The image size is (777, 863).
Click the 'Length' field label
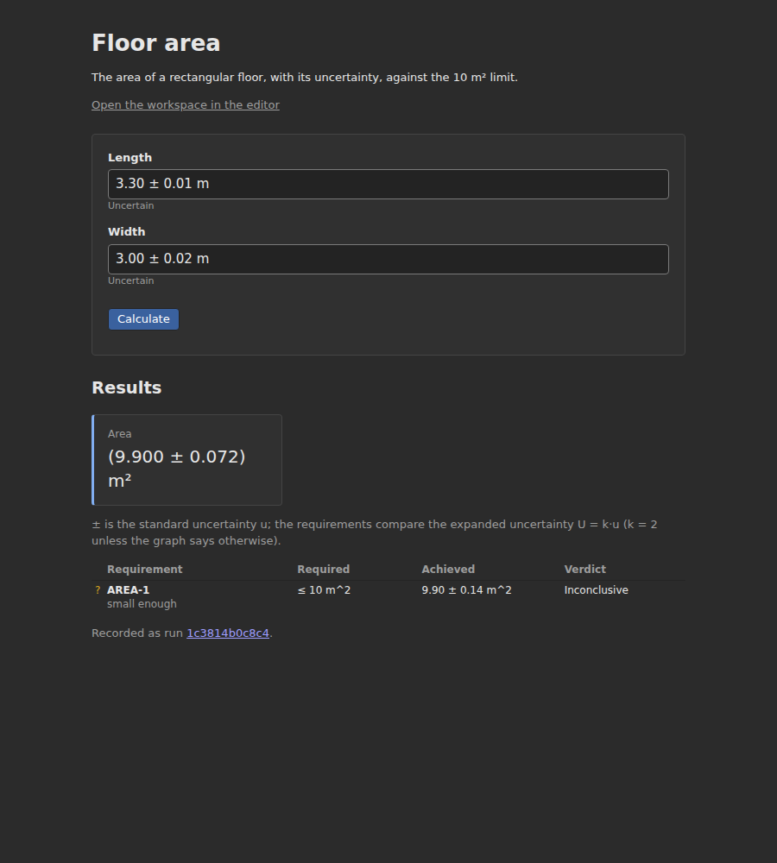[x=130, y=158]
